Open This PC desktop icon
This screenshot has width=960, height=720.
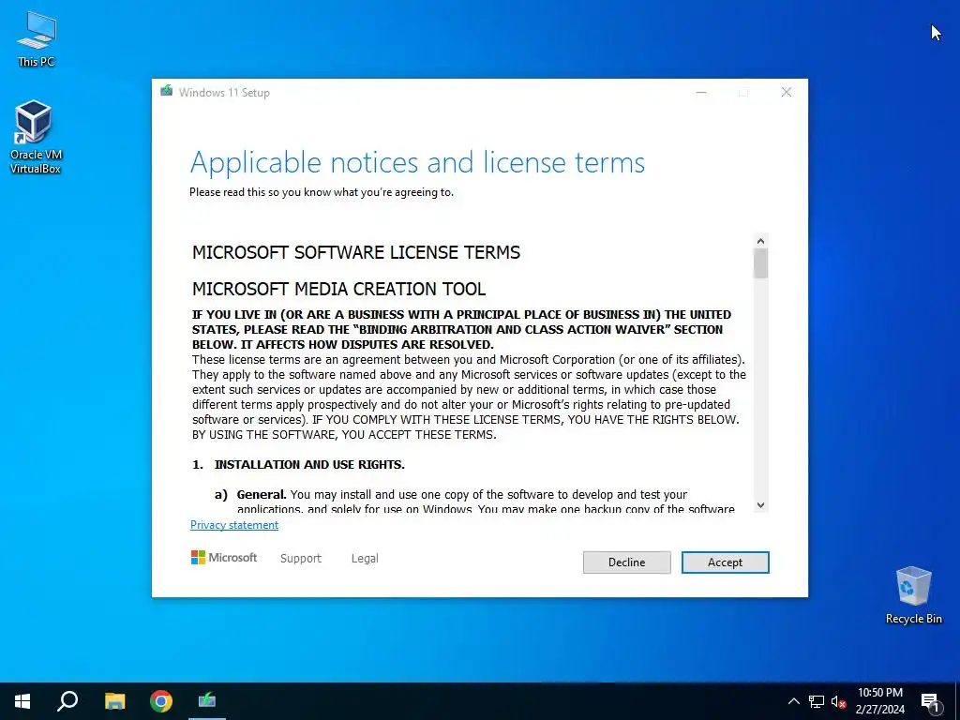coord(37,38)
